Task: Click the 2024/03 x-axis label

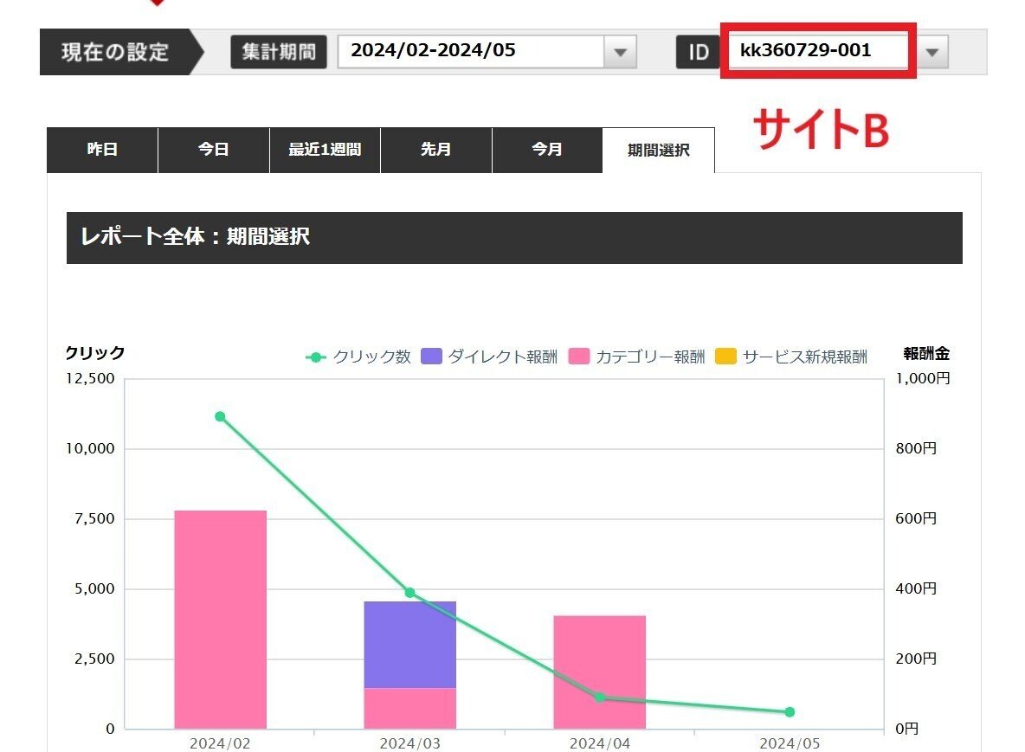Action: pos(409,742)
